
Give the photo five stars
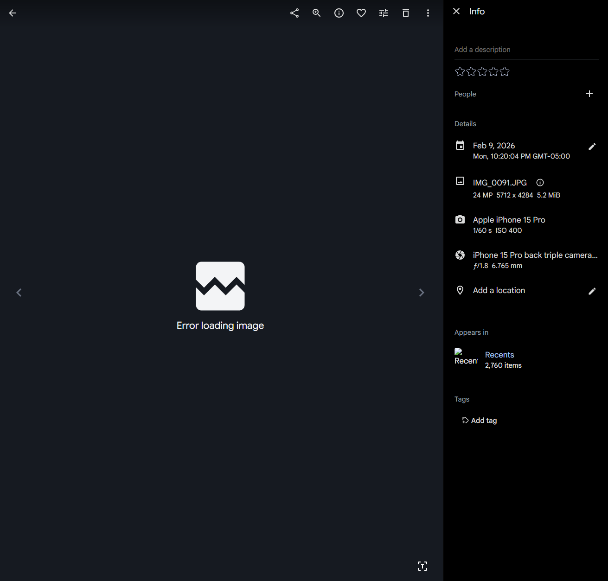click(x=504, y=71)
